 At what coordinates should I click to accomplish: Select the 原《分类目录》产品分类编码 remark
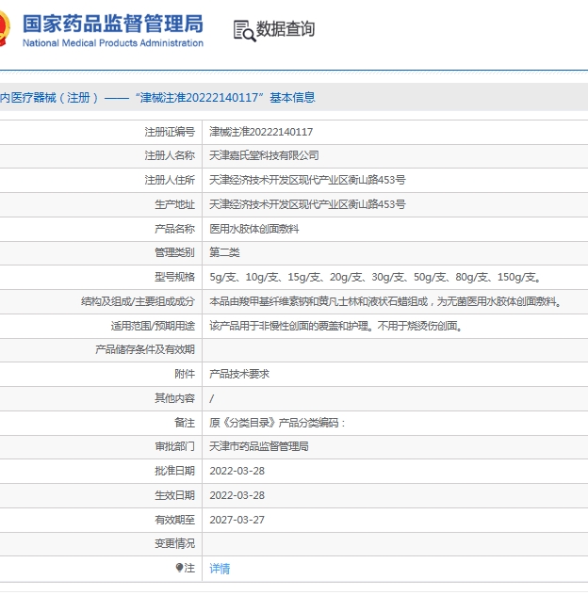[x=277, y=423]
